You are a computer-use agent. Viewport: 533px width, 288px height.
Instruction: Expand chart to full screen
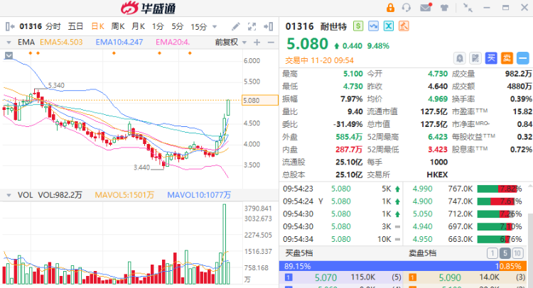252,26
